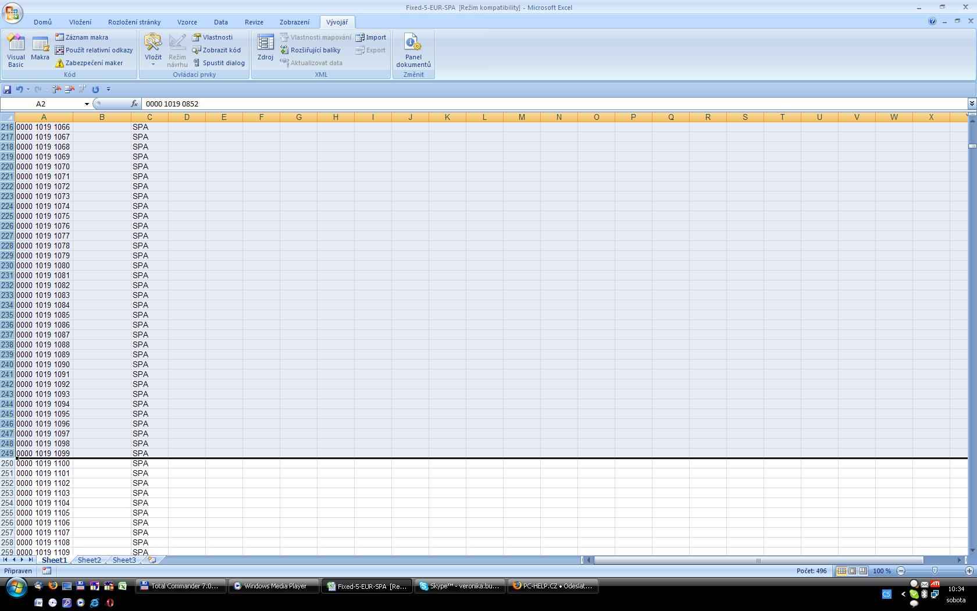The height and width of the screenshot is (611, 977).
Task: Expand the Vložit controls dropdown
Action: click(x=153, y=64)
